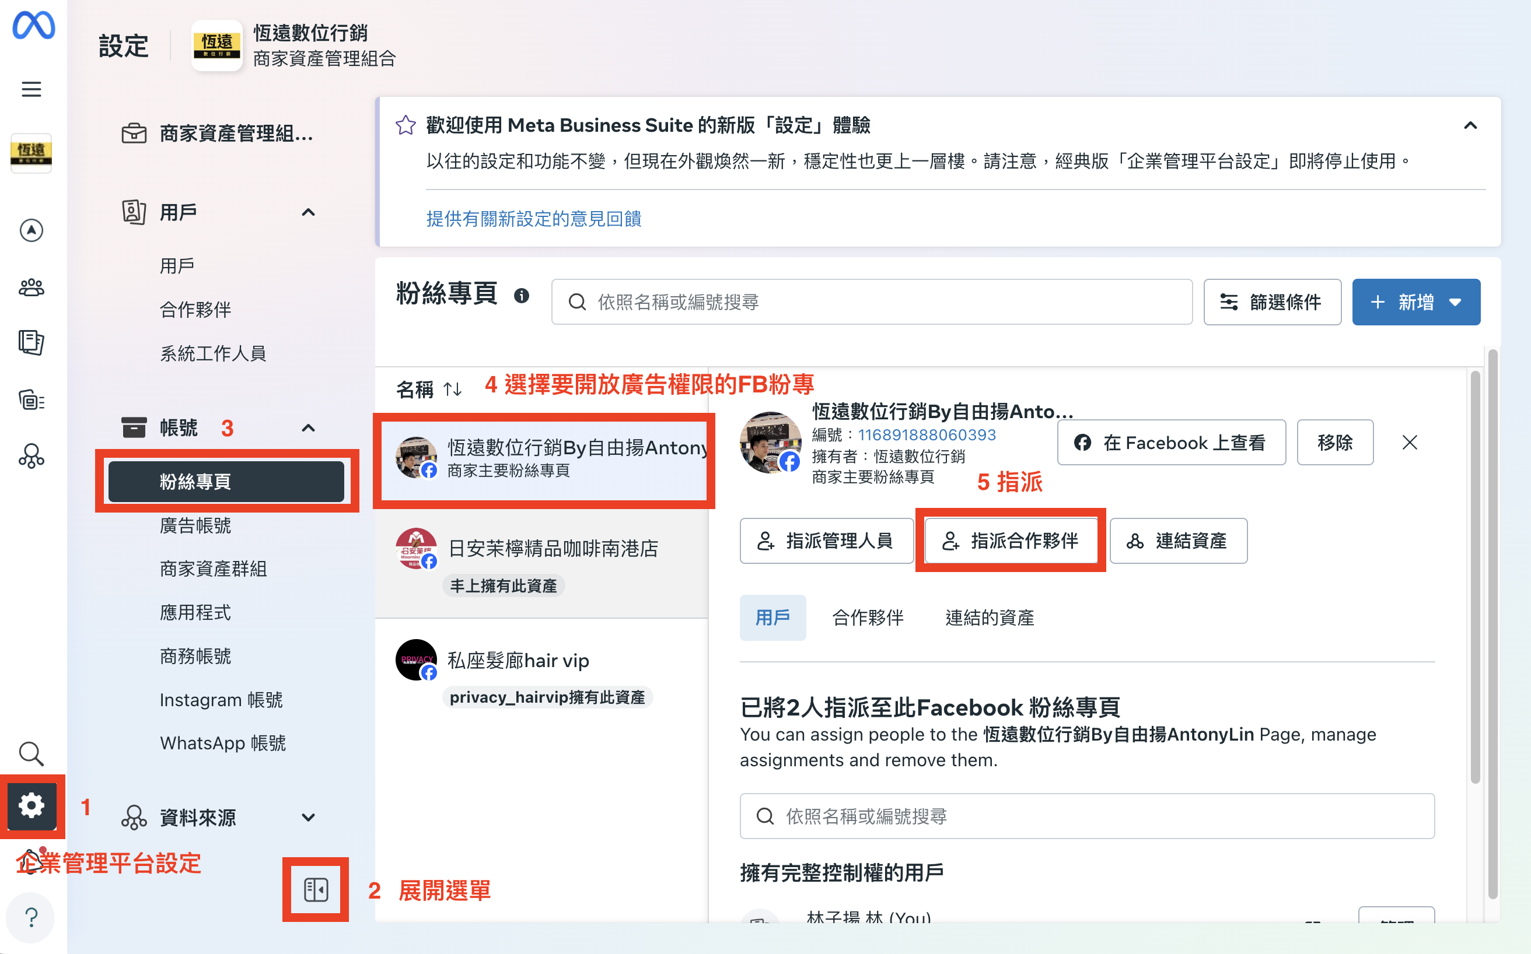
Task: Click the 指派合作夥伴 button
Action: (x=1011, y=541)
